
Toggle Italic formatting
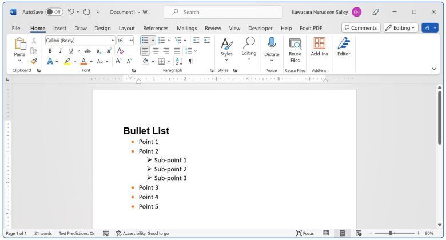point(60,51)
